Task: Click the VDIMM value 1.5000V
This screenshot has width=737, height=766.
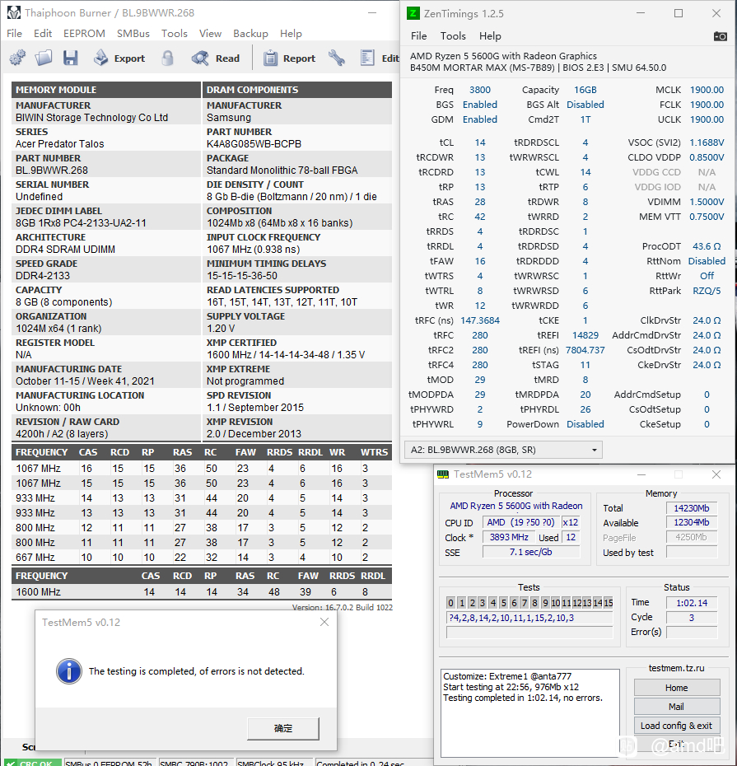Action: [707, 202]
